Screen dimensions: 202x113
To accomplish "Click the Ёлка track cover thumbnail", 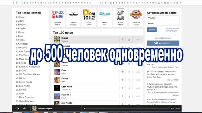I will (x=57, y=72).
